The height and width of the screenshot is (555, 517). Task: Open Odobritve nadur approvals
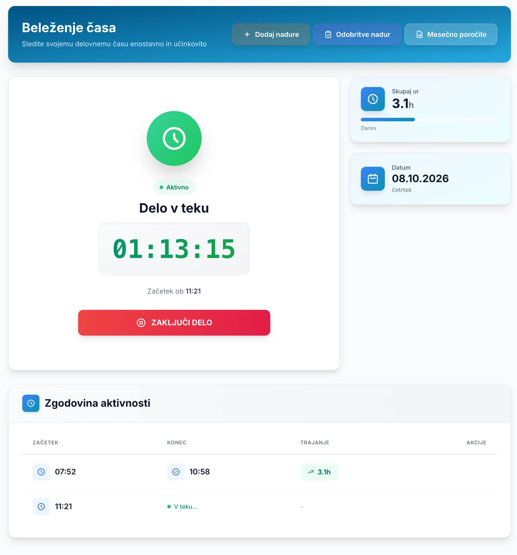(x=357, y=34)
